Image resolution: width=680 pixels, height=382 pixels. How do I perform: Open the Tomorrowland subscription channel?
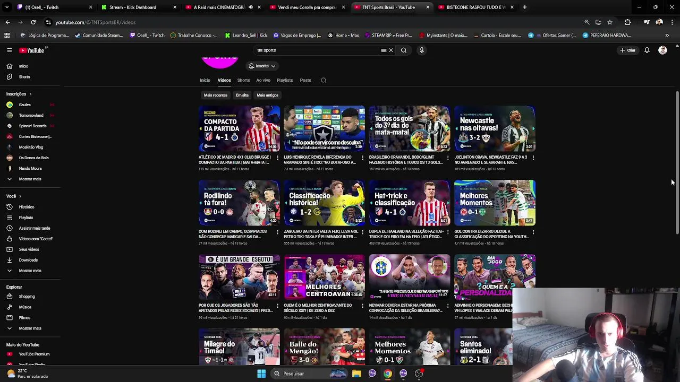point(31,115)
